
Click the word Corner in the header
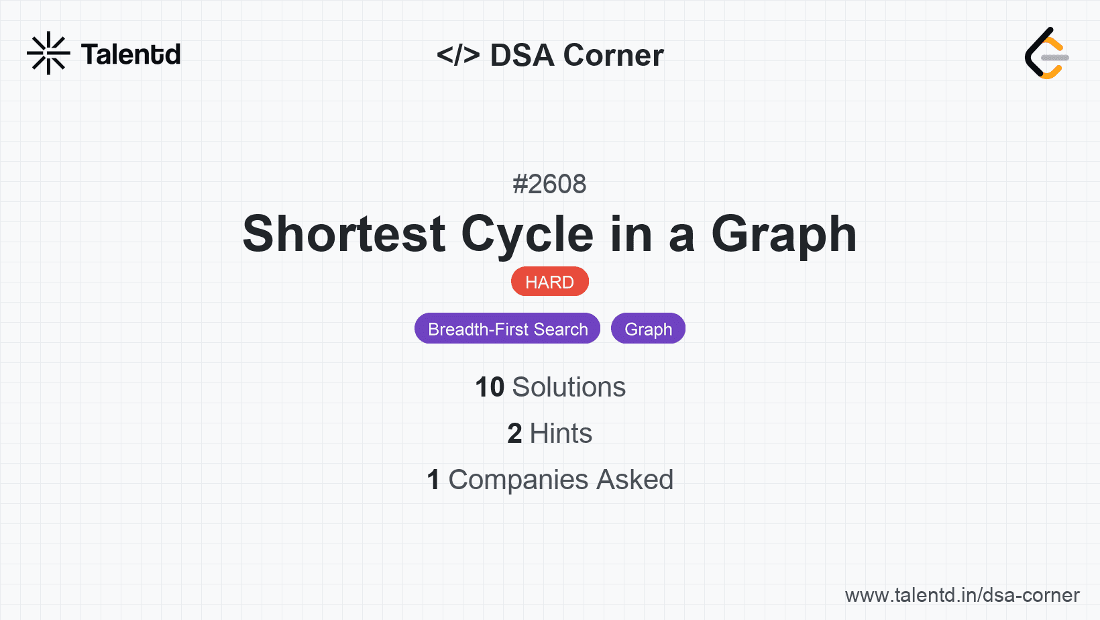tap(613, 55)
